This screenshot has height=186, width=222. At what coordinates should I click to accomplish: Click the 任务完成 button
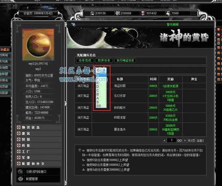pyautogui.click(x=85, y=61)
